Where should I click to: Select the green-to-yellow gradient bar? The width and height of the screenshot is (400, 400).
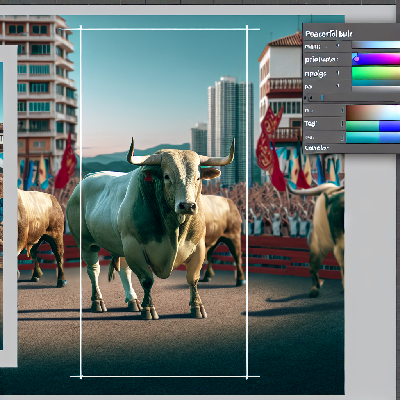376,73
